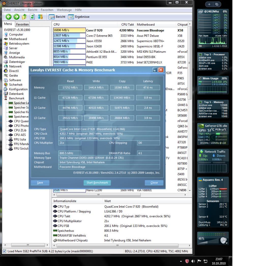
Task: Switch to the Menü sidebar tab
Action: coord(8,24)
